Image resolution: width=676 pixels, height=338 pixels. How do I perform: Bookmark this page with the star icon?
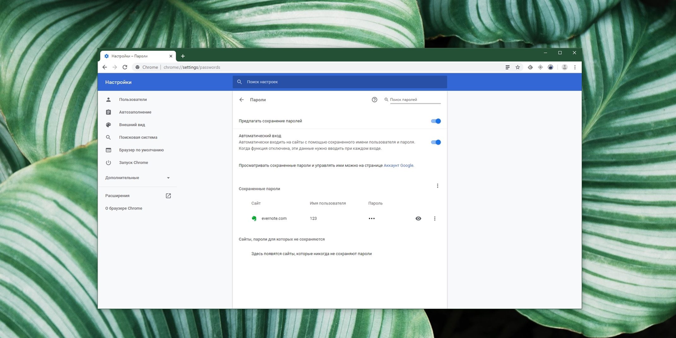click(x=518, y=67)
